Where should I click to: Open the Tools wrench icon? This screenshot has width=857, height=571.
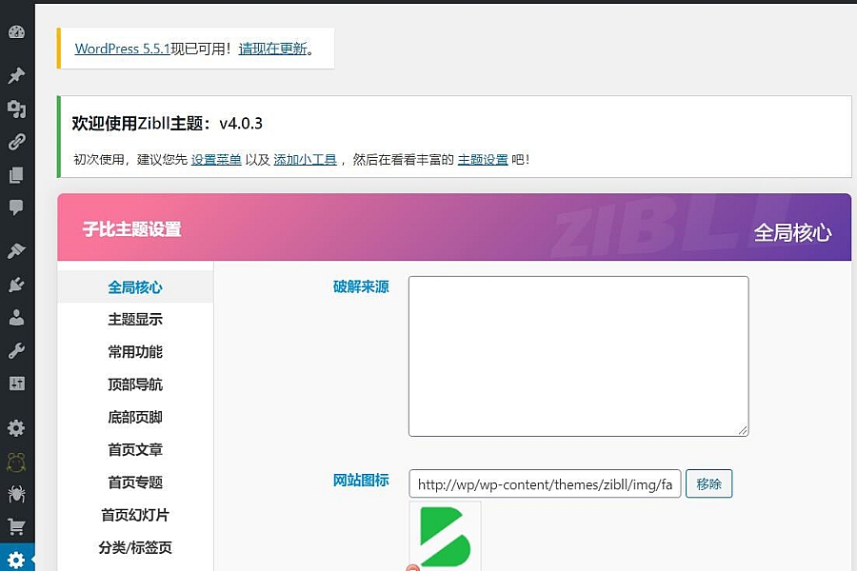(x=16, y=351)
